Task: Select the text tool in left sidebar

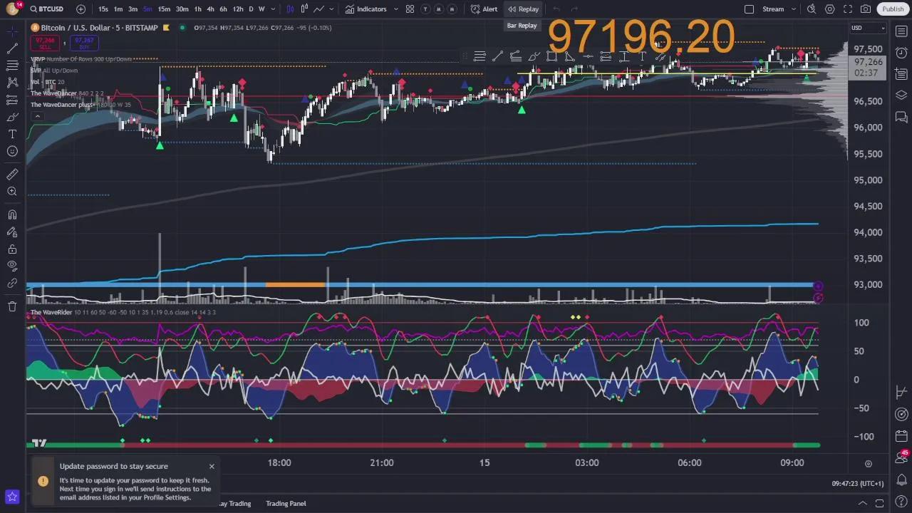Action: (12, 134)
